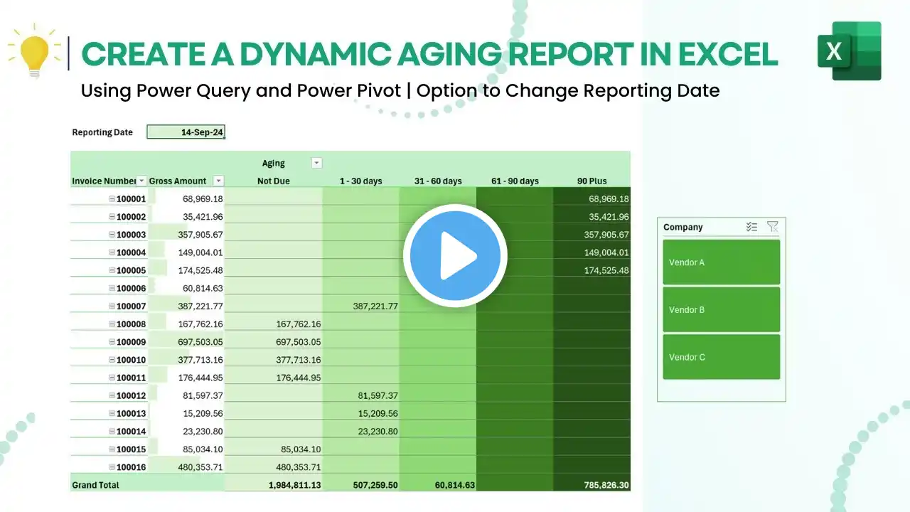Image resolution: width=910 pixels, height=512 pixels.
Task: Collapse invoice 100001 row
Action: pyautogui.click(x=112, y=199)
